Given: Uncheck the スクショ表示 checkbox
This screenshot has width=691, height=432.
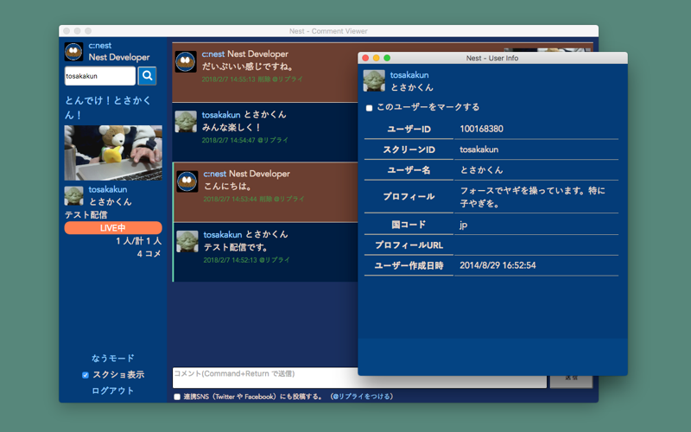Looking at the screenshot, I should click(86, 375).
